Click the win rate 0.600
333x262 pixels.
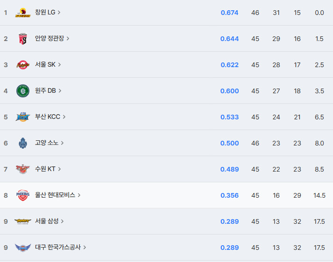pos(229,91)
